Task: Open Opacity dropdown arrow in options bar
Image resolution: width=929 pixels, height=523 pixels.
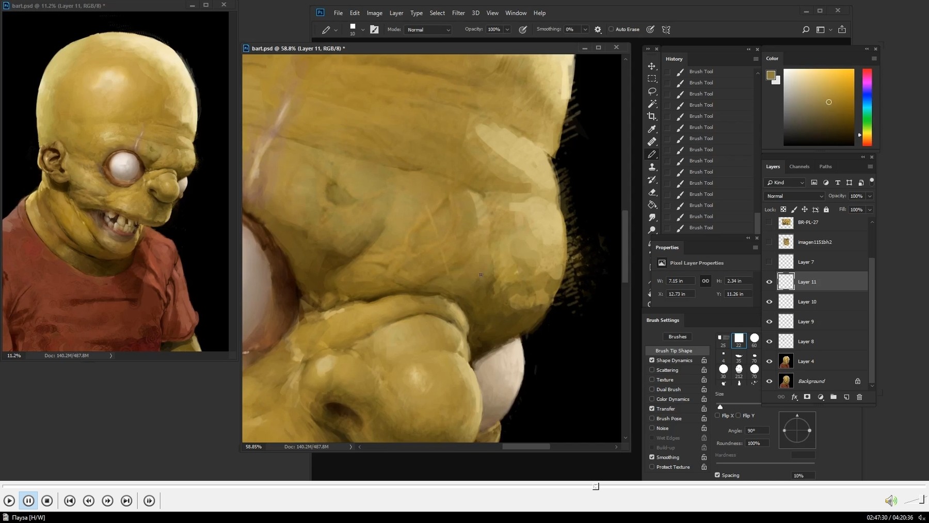Action: tap(507, 29)
